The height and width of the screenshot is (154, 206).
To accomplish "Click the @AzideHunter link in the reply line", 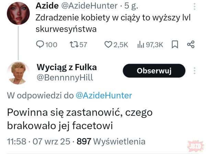I will pos(102,95).
